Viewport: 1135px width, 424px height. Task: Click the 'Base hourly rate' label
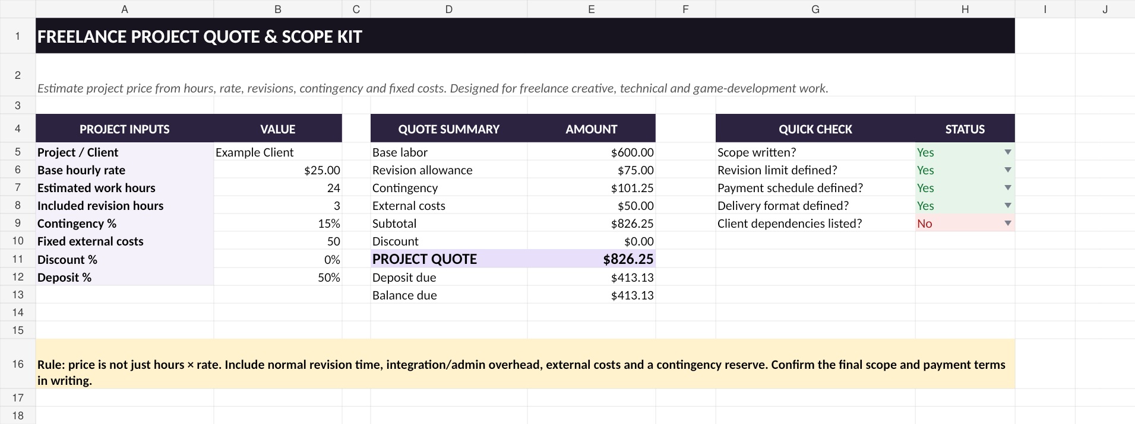point(81,170)
